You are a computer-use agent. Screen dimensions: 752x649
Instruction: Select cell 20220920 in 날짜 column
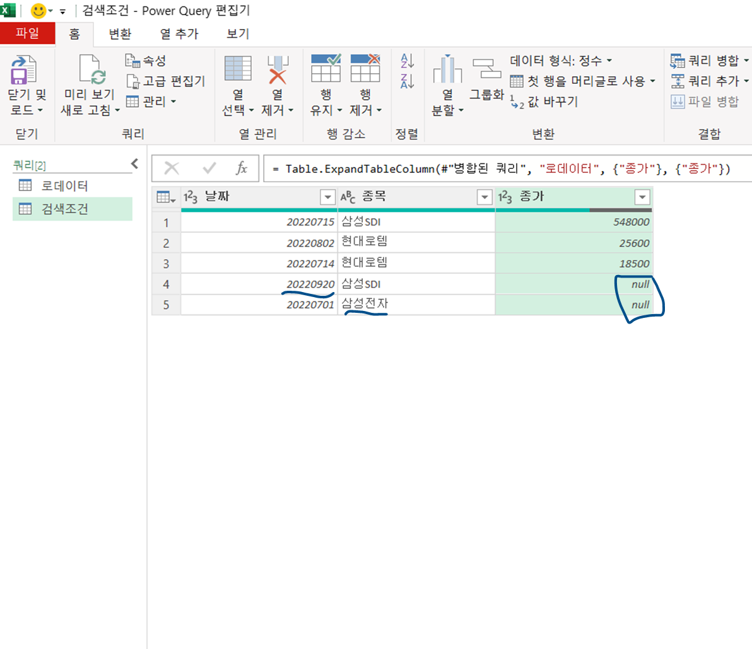(259, 284)
